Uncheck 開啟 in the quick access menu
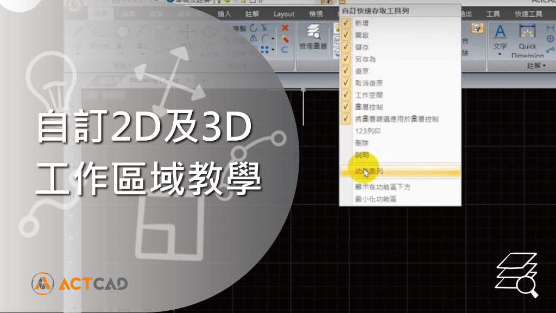Viewport: 556px width, 313px height. tap(400, 35)
